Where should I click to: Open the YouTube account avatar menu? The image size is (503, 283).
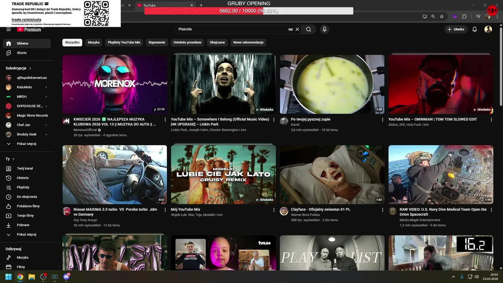coord(488,29)
